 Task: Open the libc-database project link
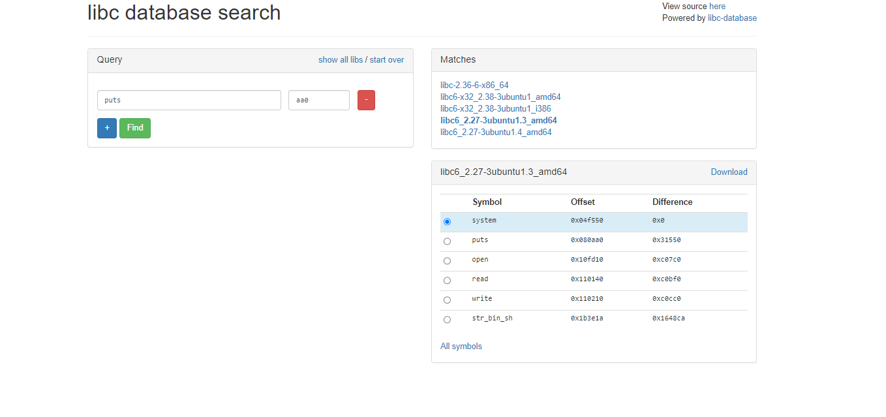(x=732, y=18)
